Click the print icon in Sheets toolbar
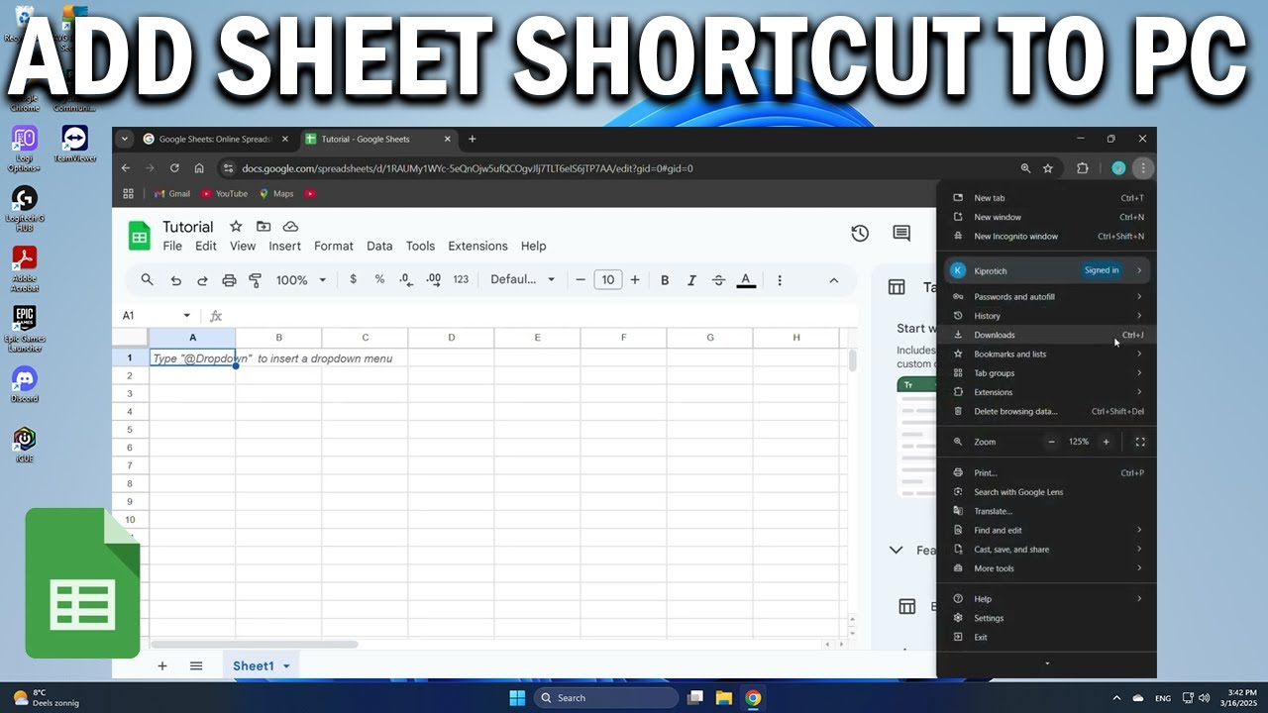 229,280
